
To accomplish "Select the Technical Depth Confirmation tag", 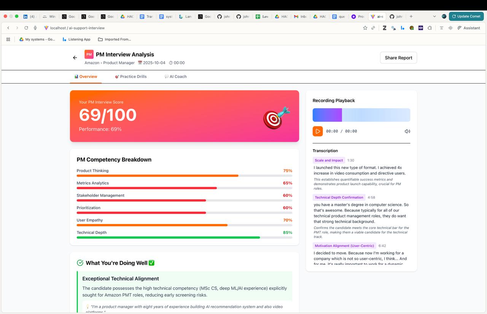I will tap(339, 197).
